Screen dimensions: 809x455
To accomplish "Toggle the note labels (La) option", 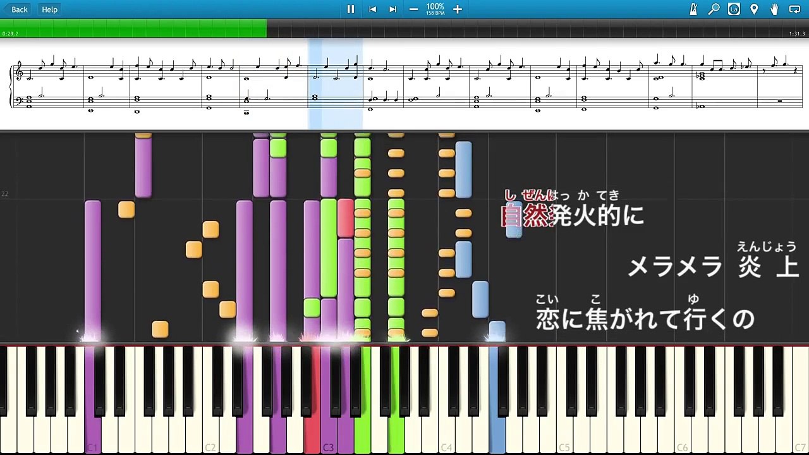I will (x=734, y=9).
